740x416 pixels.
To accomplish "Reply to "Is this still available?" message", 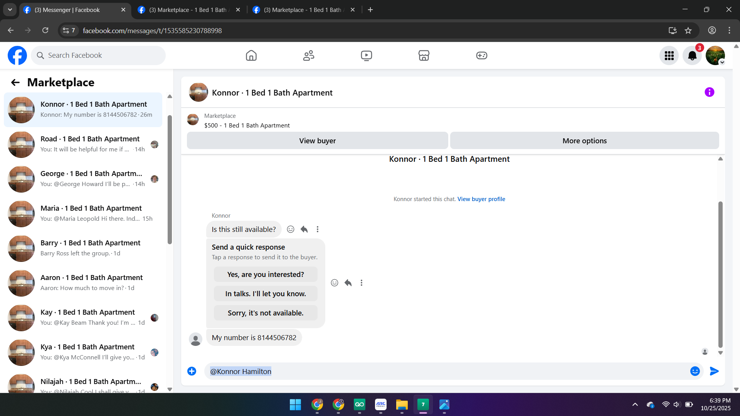I will [304, 229].
